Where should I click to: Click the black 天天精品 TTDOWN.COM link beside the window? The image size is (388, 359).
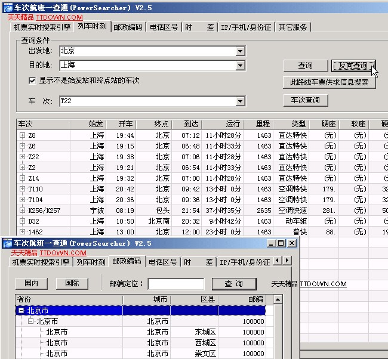(x=309, y=284)
